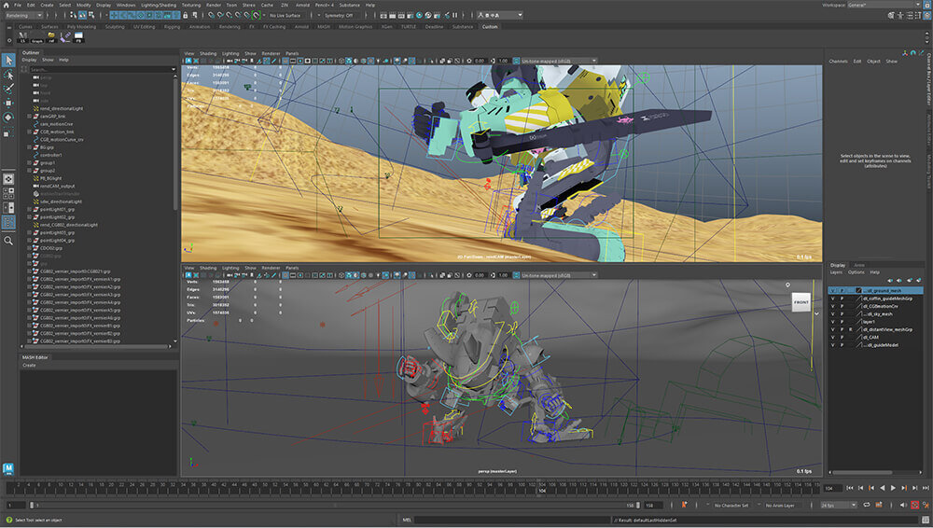Image resolution: width=933 pixels, height=528 pixels.
Task: Click the FRONT view cube face
Action: (801, 303)
